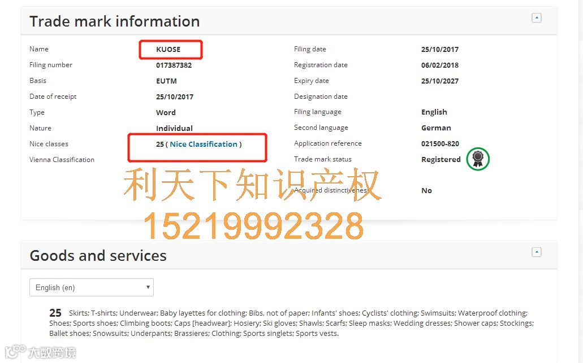Click the KUOSE trade mark name
This screenshot has width=583, height=363.
(x=168, y=49)
